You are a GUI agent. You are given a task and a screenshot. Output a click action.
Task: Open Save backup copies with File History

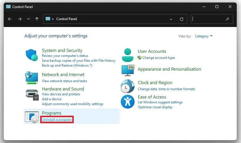pyautogui.click(x=79, y=61)
